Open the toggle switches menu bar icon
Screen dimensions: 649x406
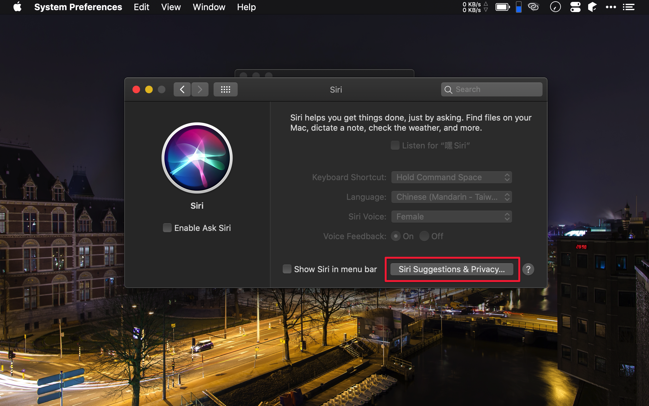(575, 7)
